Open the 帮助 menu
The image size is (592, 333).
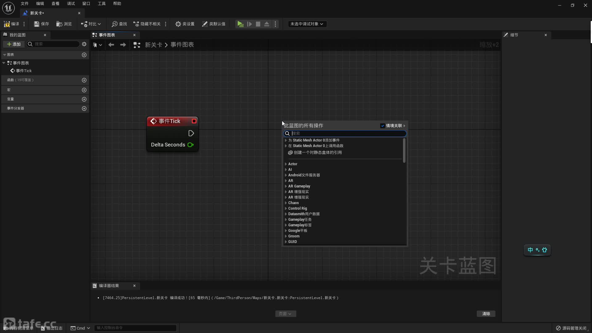(117, 4)
